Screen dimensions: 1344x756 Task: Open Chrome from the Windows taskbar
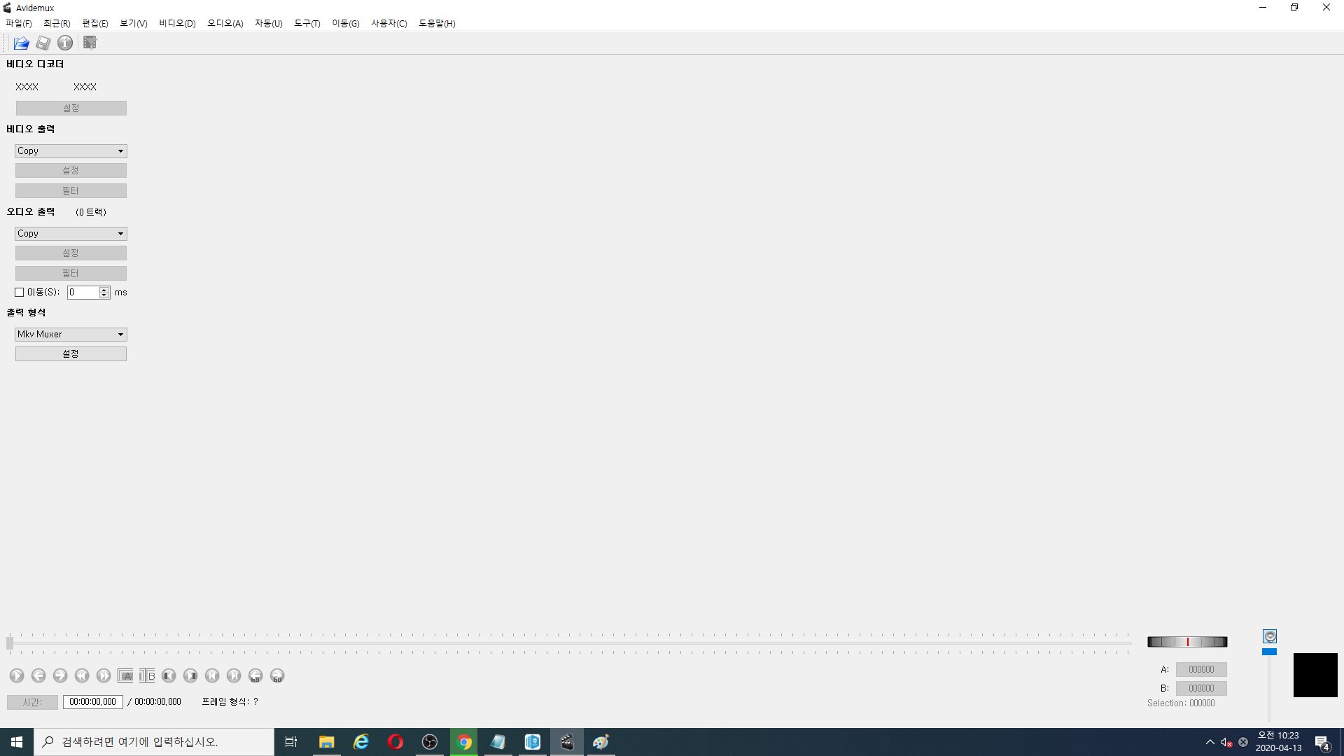click(x=464, y=742)
